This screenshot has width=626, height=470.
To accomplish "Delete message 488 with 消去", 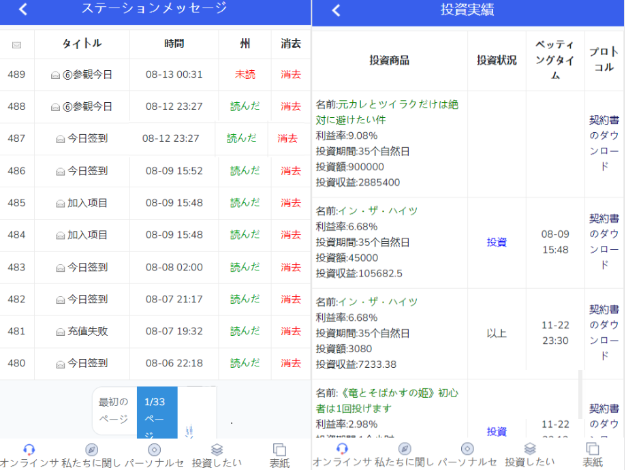I will (x=291, y=106).
